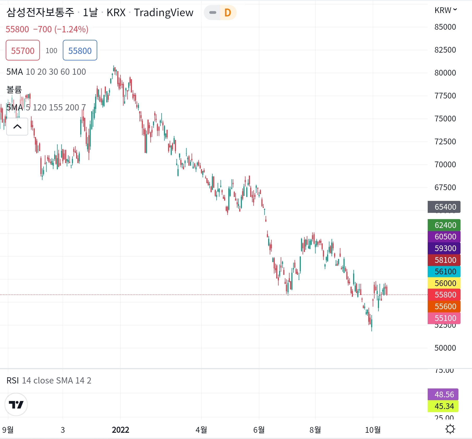Click the 9월 label on time axis
The width and height of the screenshot is (472, 439).
point(8,430)
